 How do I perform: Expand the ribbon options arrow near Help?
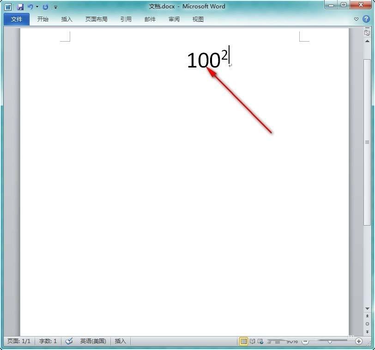pyautogui.click(x=356, y=19)
